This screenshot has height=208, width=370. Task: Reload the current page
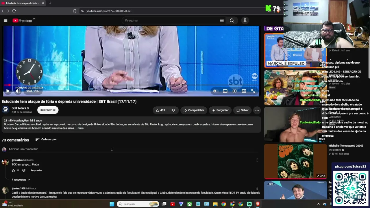point(14,11)
